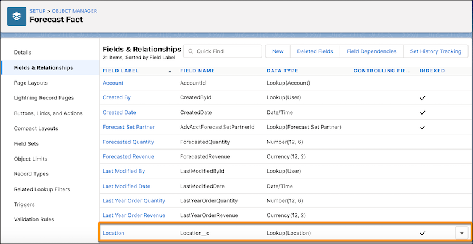Click the Indexed checkmark for Forecast Set Partner
473x244 pixels.
pos(423,128)
